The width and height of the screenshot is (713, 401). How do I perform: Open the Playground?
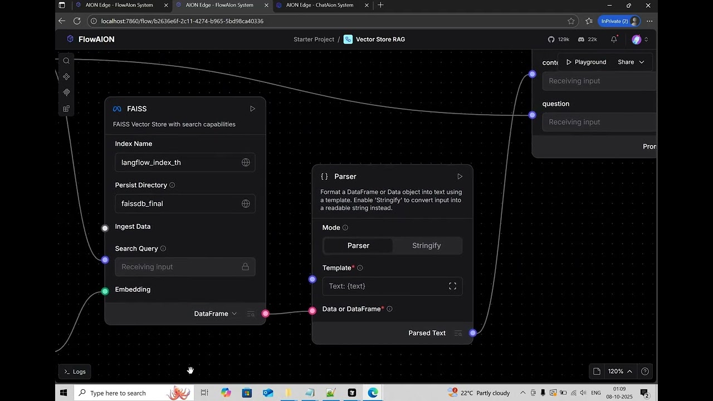[x=586, y=62]
